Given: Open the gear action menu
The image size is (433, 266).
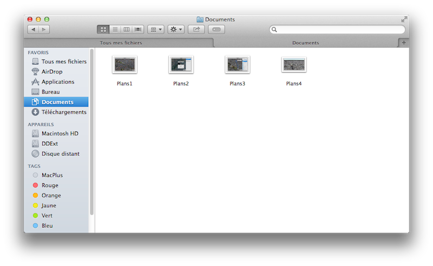Looking at the screenshot, I should pyautogui.click(x=176, y=29).
